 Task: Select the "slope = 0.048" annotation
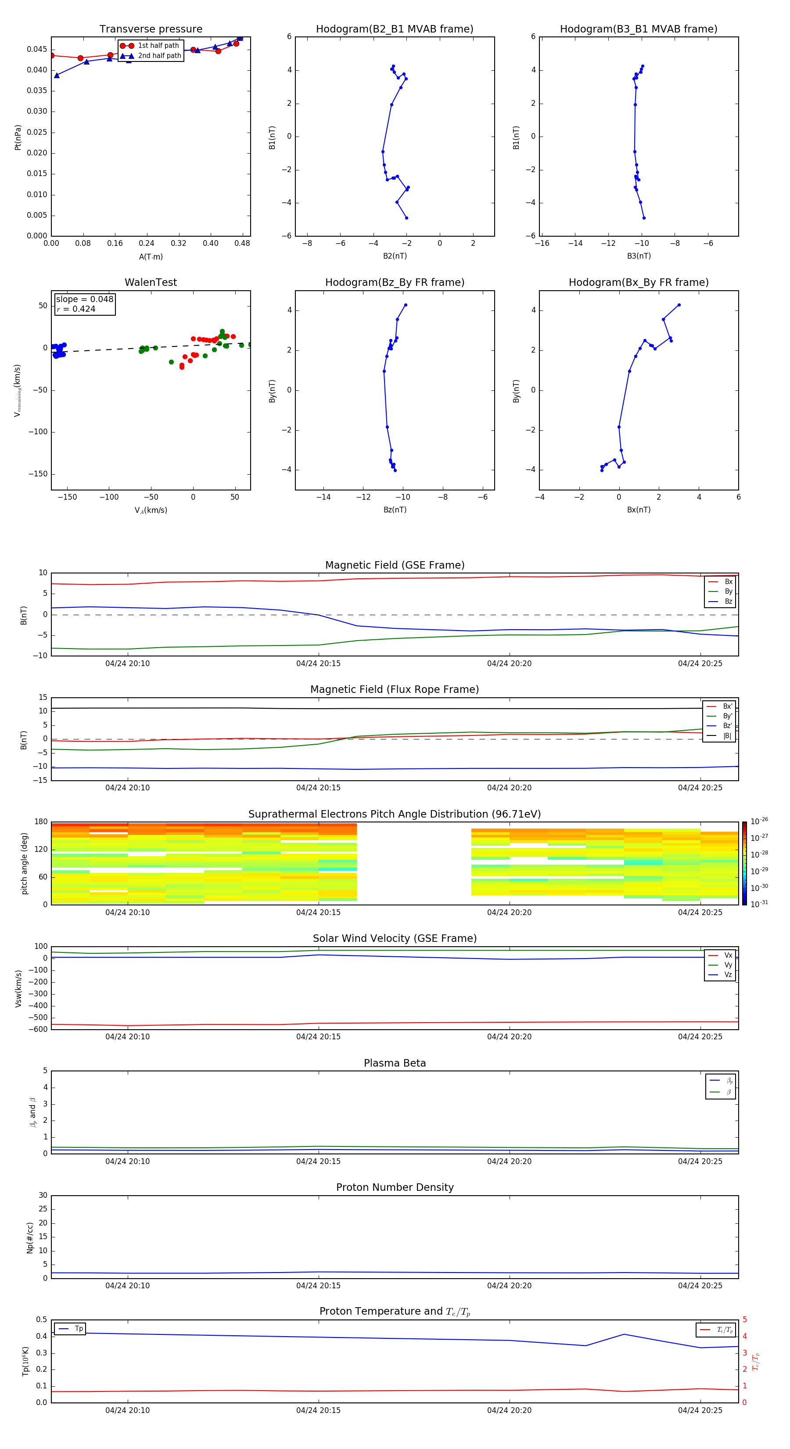pyautogui.click(x=84, y=299)
